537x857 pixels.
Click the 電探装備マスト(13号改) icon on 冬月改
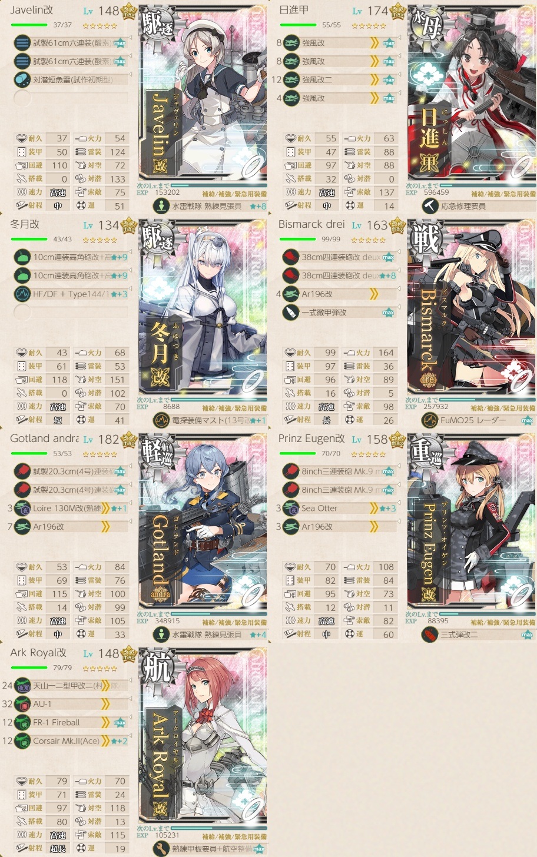161,420
